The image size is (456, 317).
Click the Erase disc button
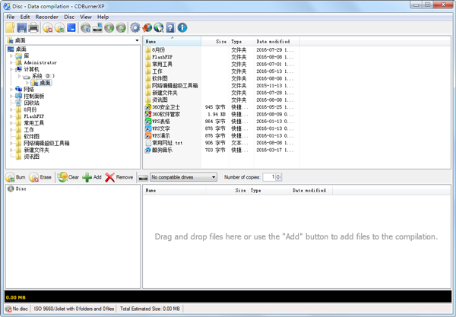point(41,177)
